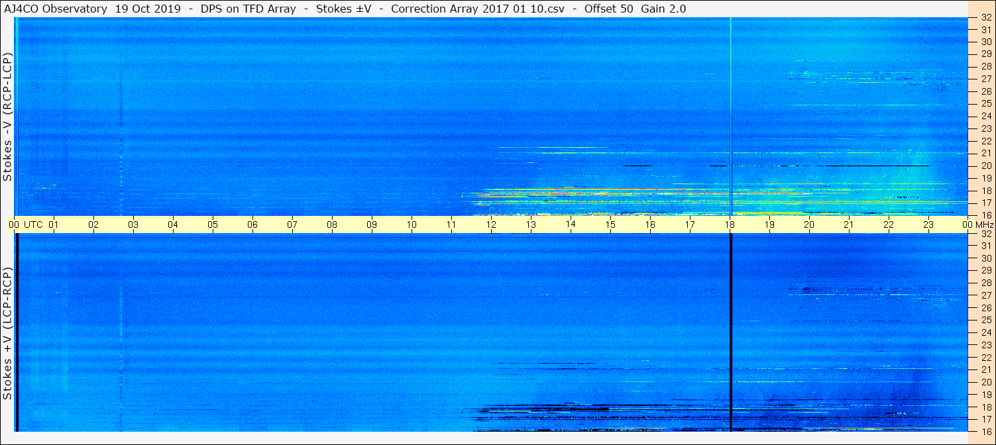Click the 20 MHz tick in upper plot
The image size is (996, 445).
coord(985,166)
